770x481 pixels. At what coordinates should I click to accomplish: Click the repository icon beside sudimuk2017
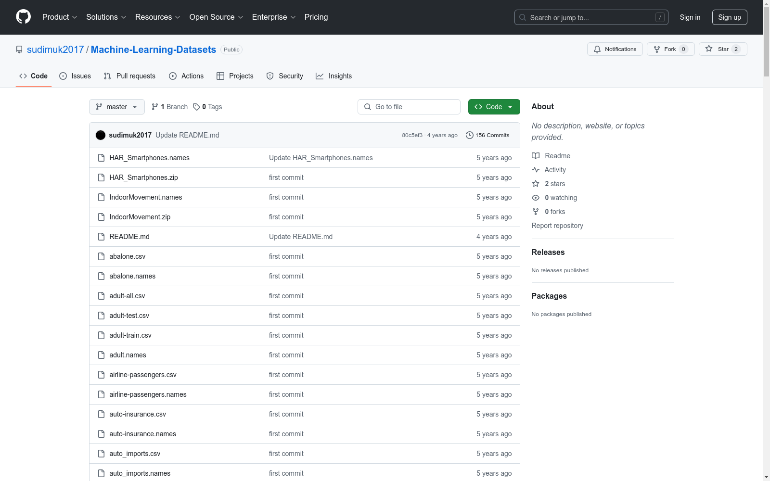click(19, 50)
